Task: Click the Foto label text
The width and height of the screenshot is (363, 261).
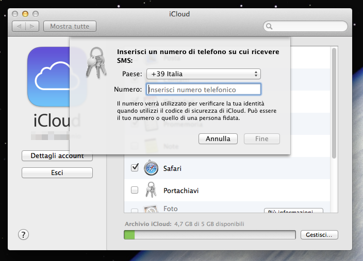Action: [171, 209]
